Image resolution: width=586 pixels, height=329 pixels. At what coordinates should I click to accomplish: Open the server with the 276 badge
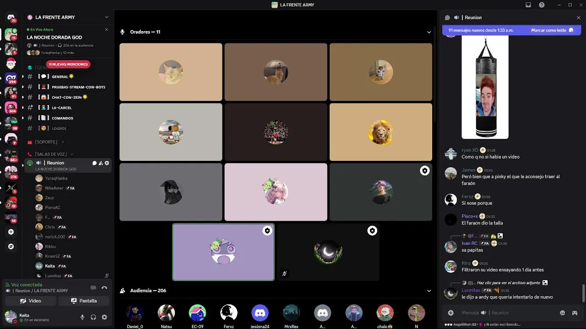[x=11, y=172]
